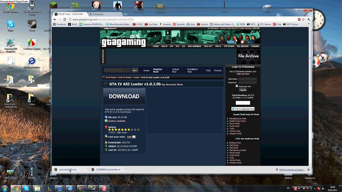Screen dimensions: 342x192
Task: Open the YouTube bookmark
Action: coord(151,24)
